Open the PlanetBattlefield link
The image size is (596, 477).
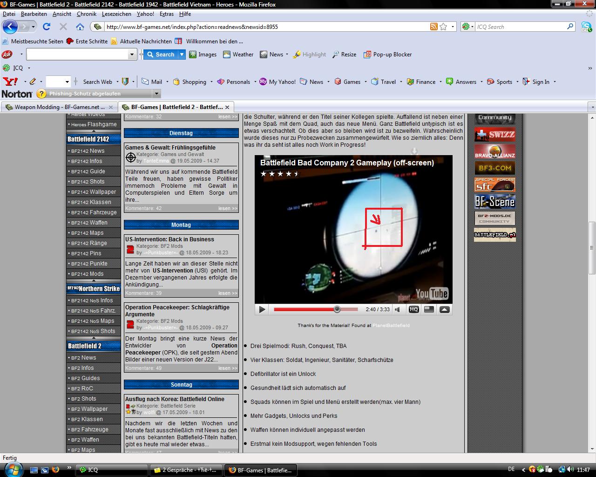point(391,326)
